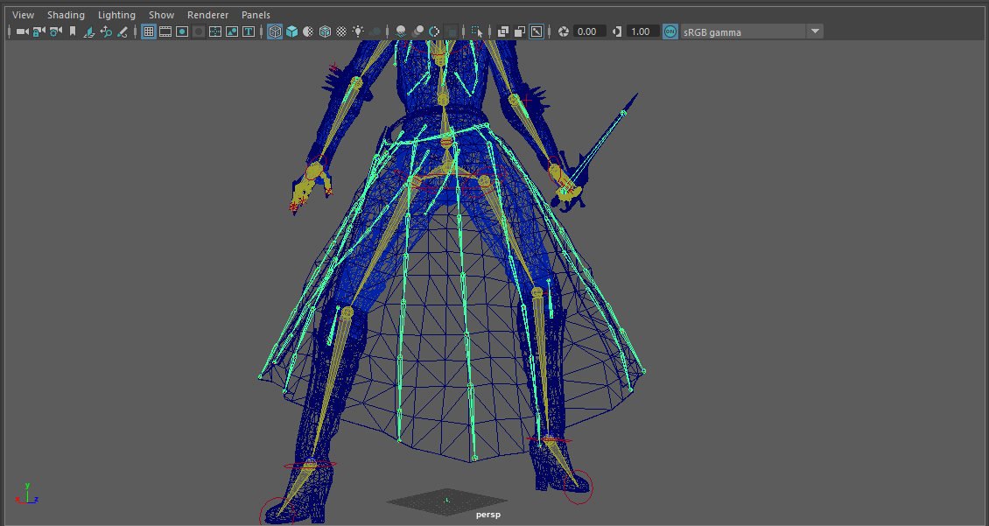Click the field chart icon

tap(214, 32)
